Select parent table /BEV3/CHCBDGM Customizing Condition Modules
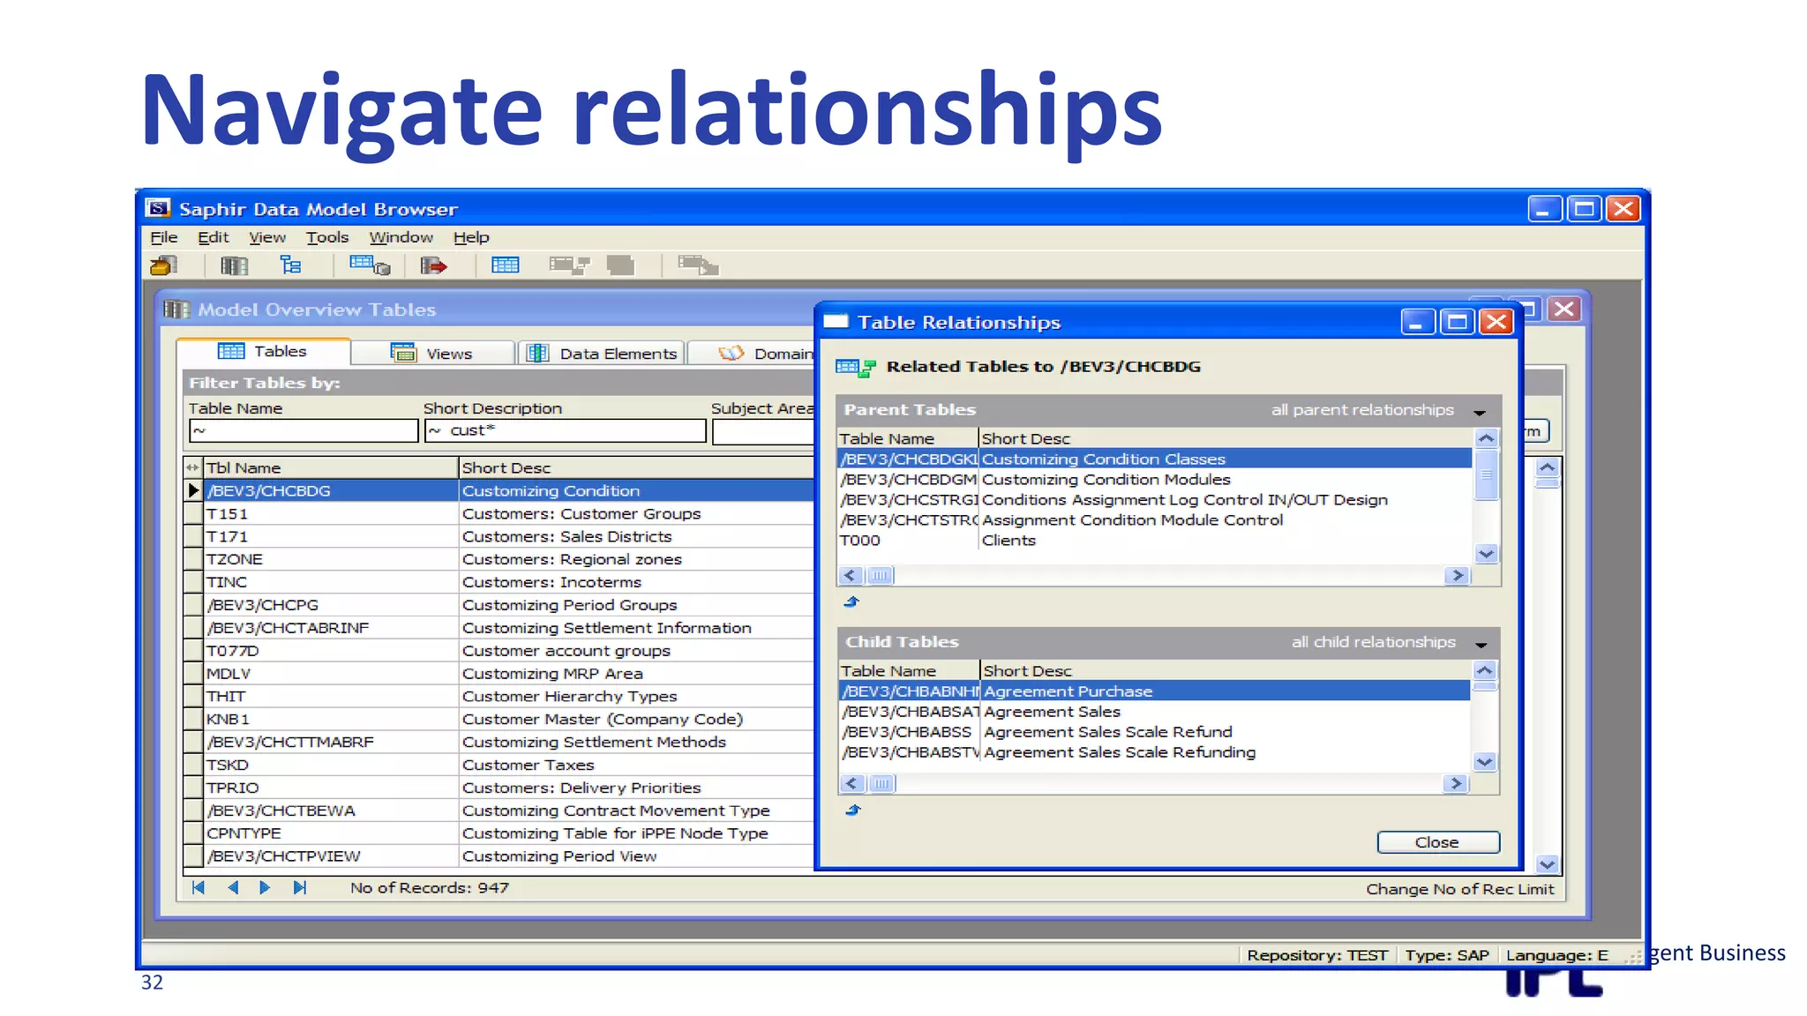Screen dimensions: 1807x1016 (1154, 480)
